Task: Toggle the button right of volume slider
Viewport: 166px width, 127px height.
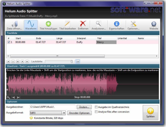Action: click(78, 61)
